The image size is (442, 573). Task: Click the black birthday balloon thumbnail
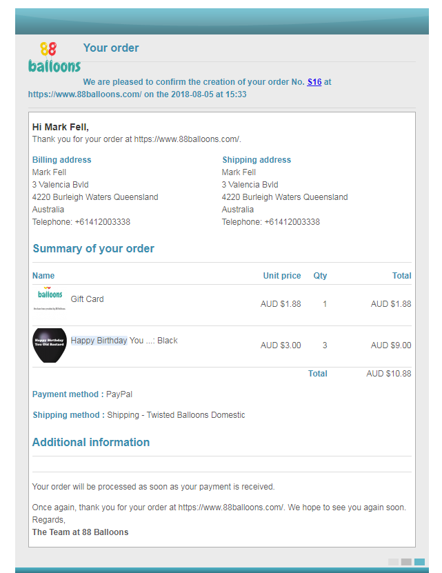[x=50, y=345]
